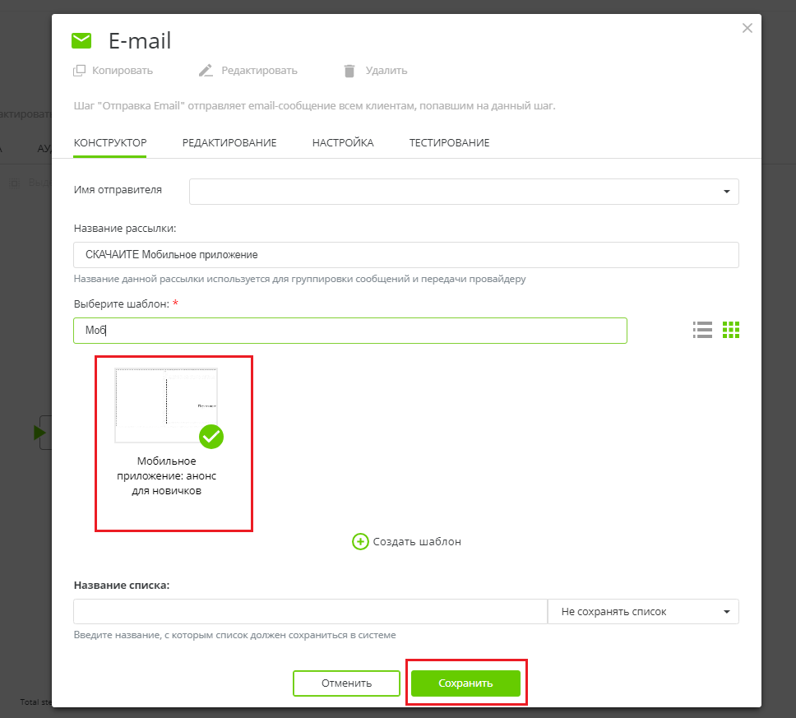This screenshot has width=796, height=718.
Task: Click the Копировать copy icon
Action: [x=80, y=71]
